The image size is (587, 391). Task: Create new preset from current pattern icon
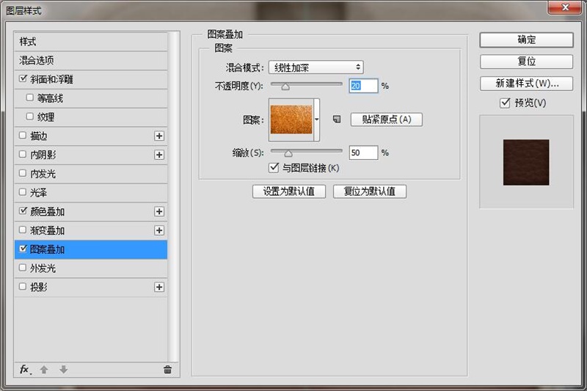coord(337,120)
